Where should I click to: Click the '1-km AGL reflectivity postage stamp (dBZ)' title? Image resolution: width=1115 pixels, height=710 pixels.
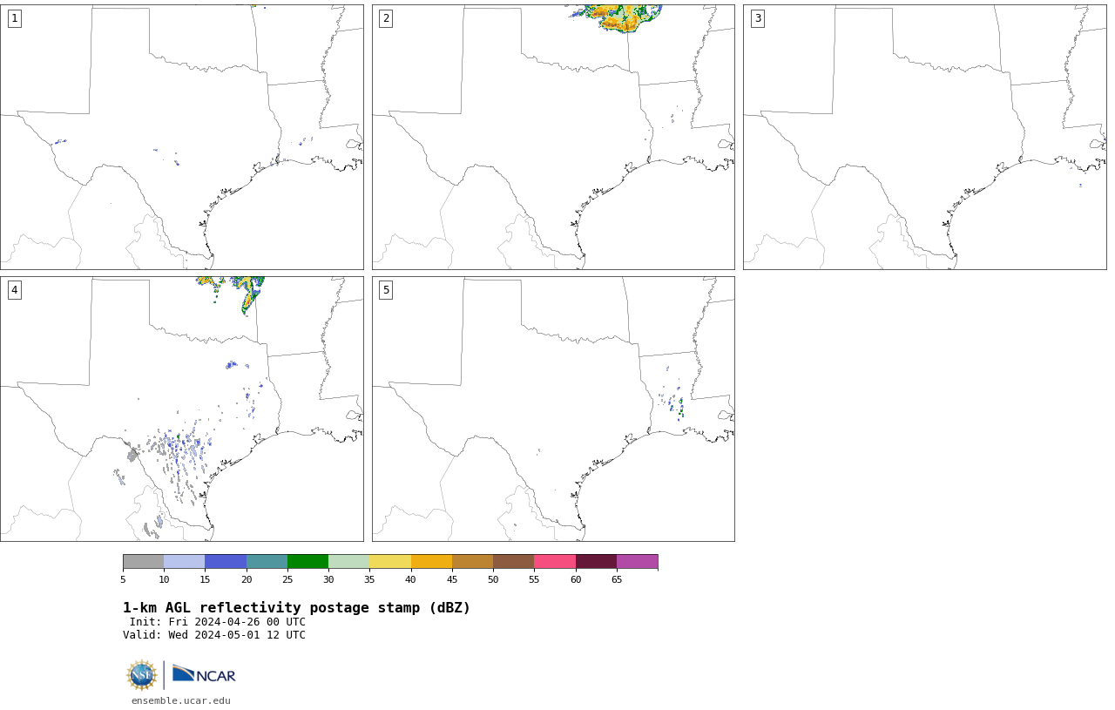pyautogui.click(x=296, y=608)
